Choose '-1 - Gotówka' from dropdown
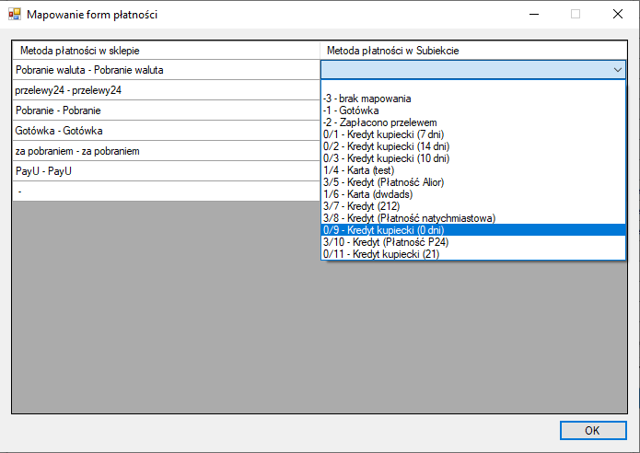Screen dimensions: 640x453 473,110
